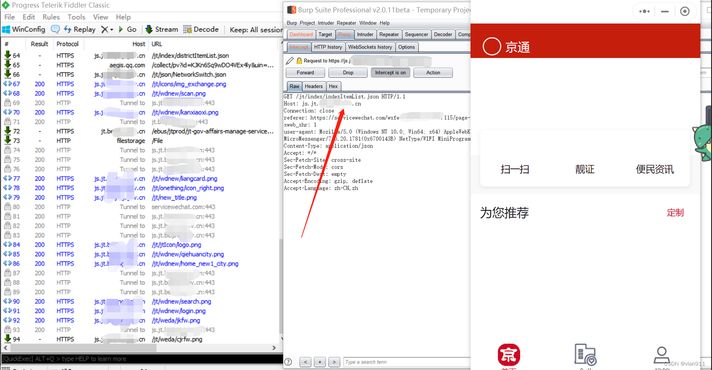Select session 64 districtItemList.json row
Screen dimensions: 712x370
pos(140,55)
